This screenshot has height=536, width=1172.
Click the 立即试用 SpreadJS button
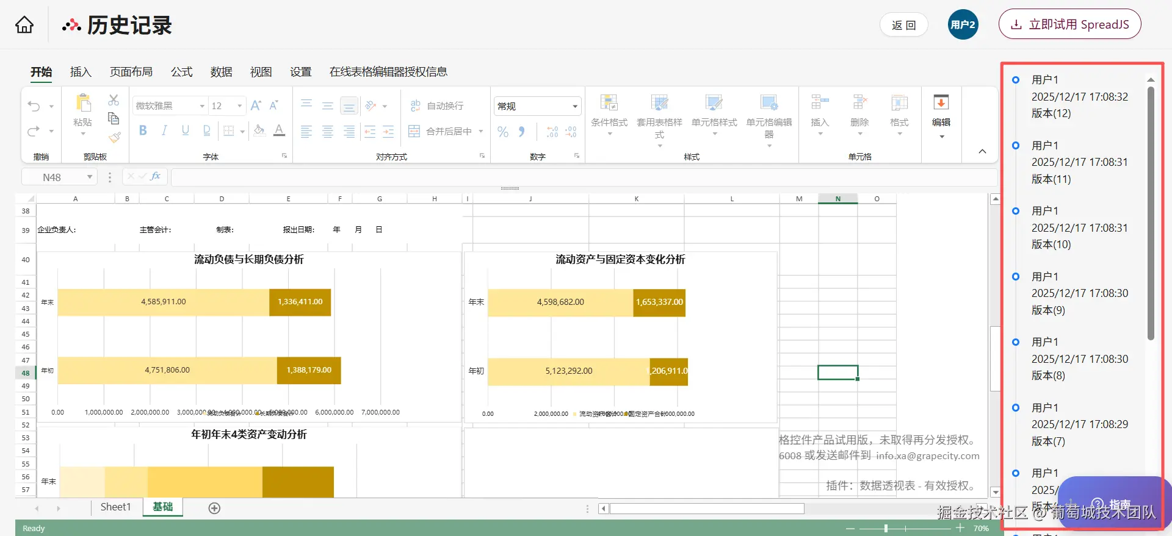(1070, 24)
